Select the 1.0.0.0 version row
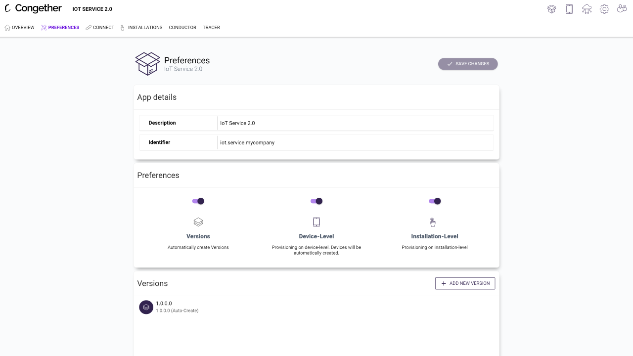 point(316,307)
